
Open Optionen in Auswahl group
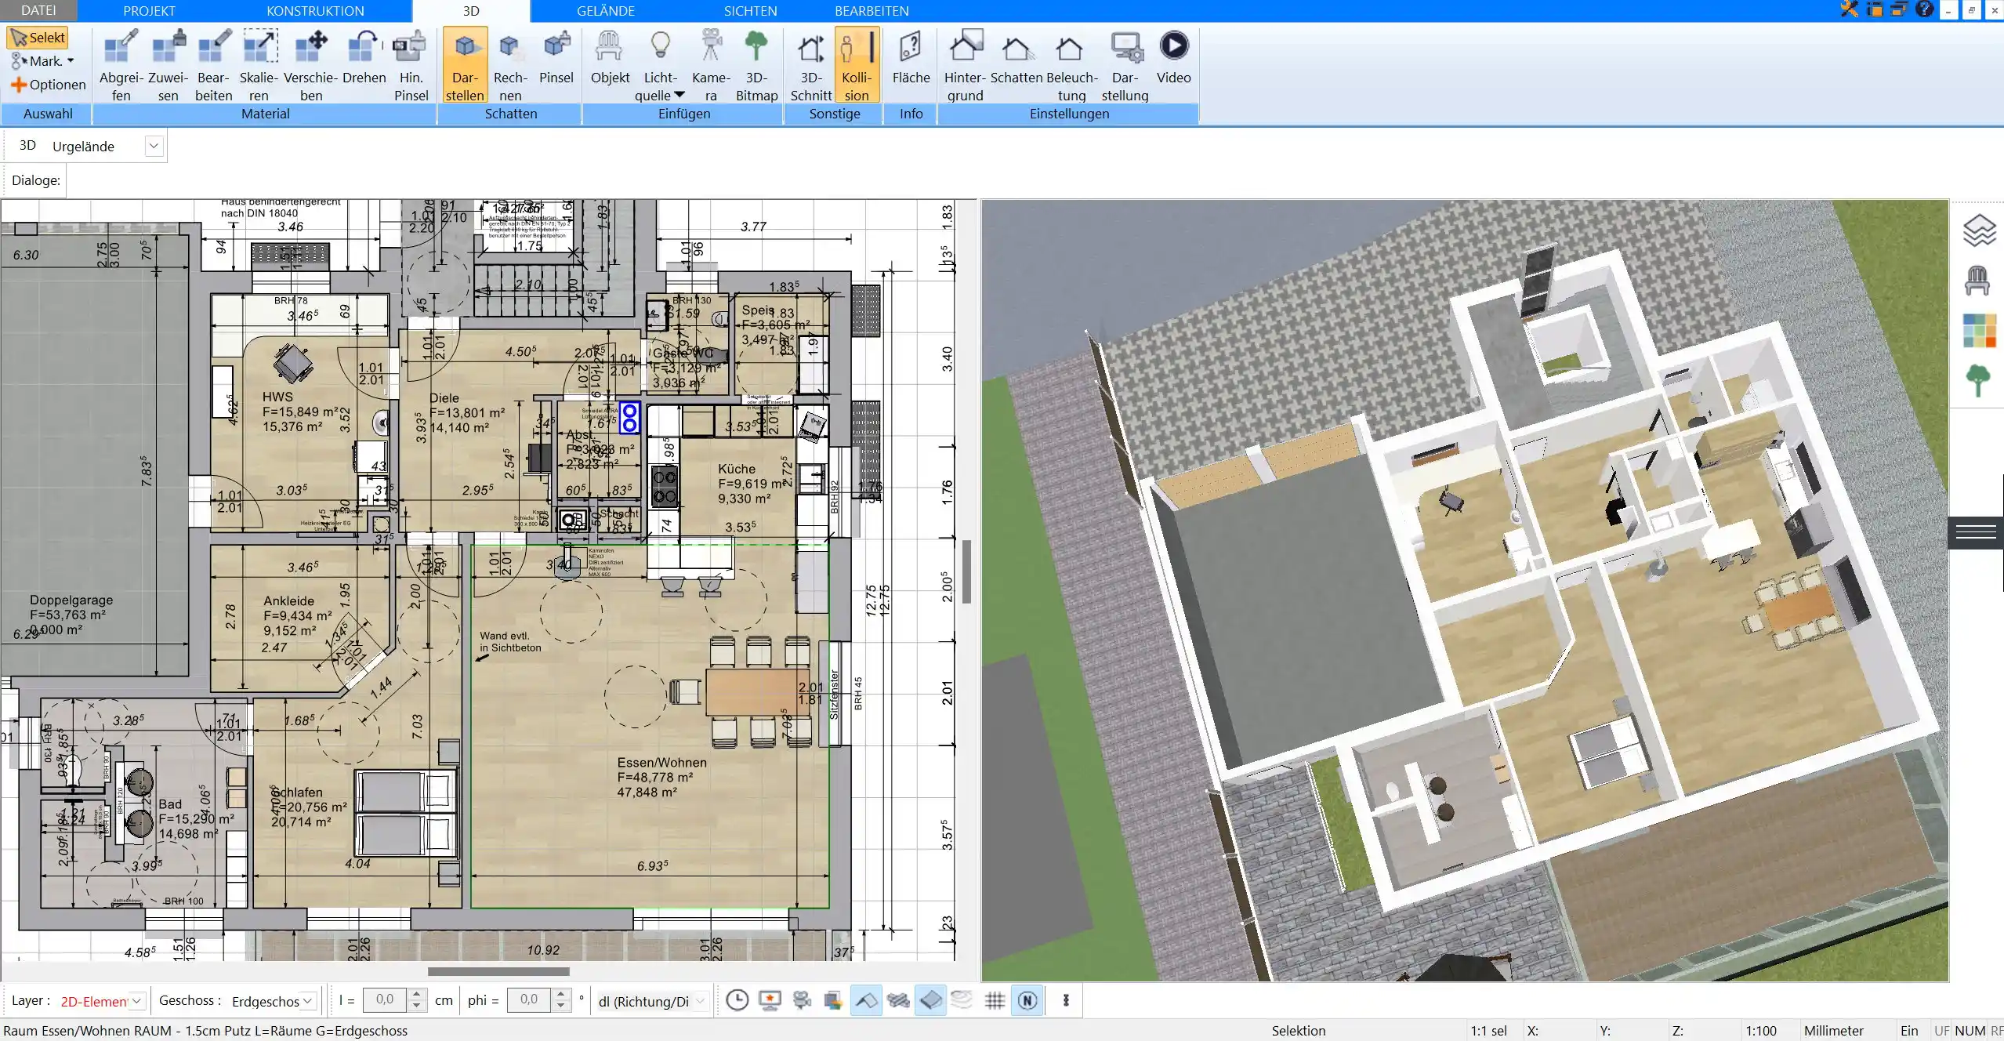(x=48, y=85)
